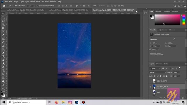Click the hue spectrum slider

(x=184, y=20)
